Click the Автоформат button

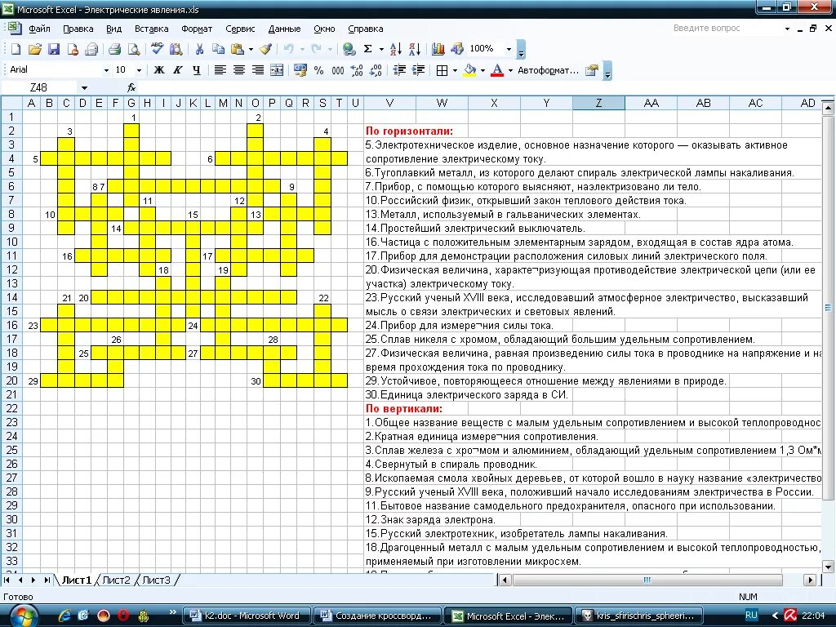548,70
